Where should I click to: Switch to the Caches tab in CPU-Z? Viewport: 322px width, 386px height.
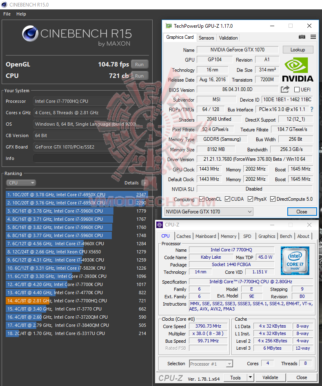[x=183, y=236]
